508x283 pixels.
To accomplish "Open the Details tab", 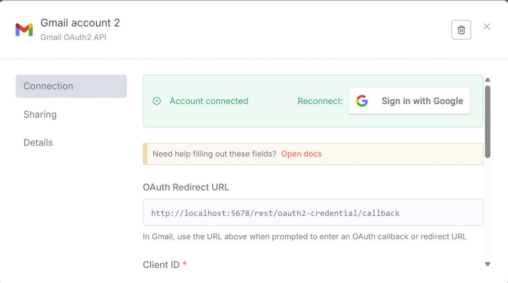I will tap(38, 142).
